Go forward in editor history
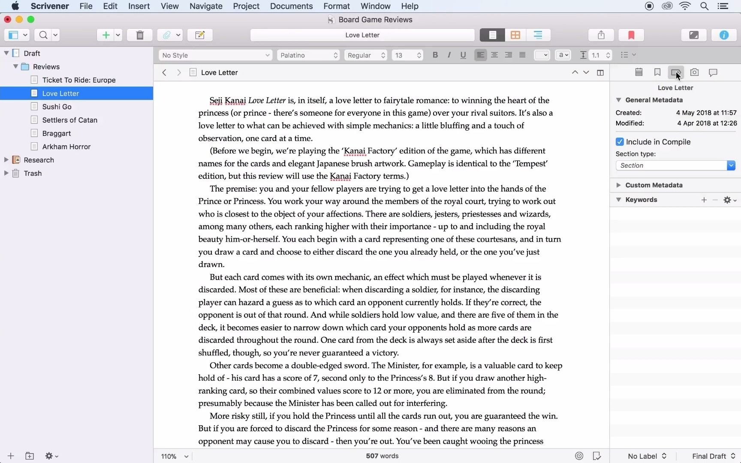741x463 pixels. click(x=179, y=72)
